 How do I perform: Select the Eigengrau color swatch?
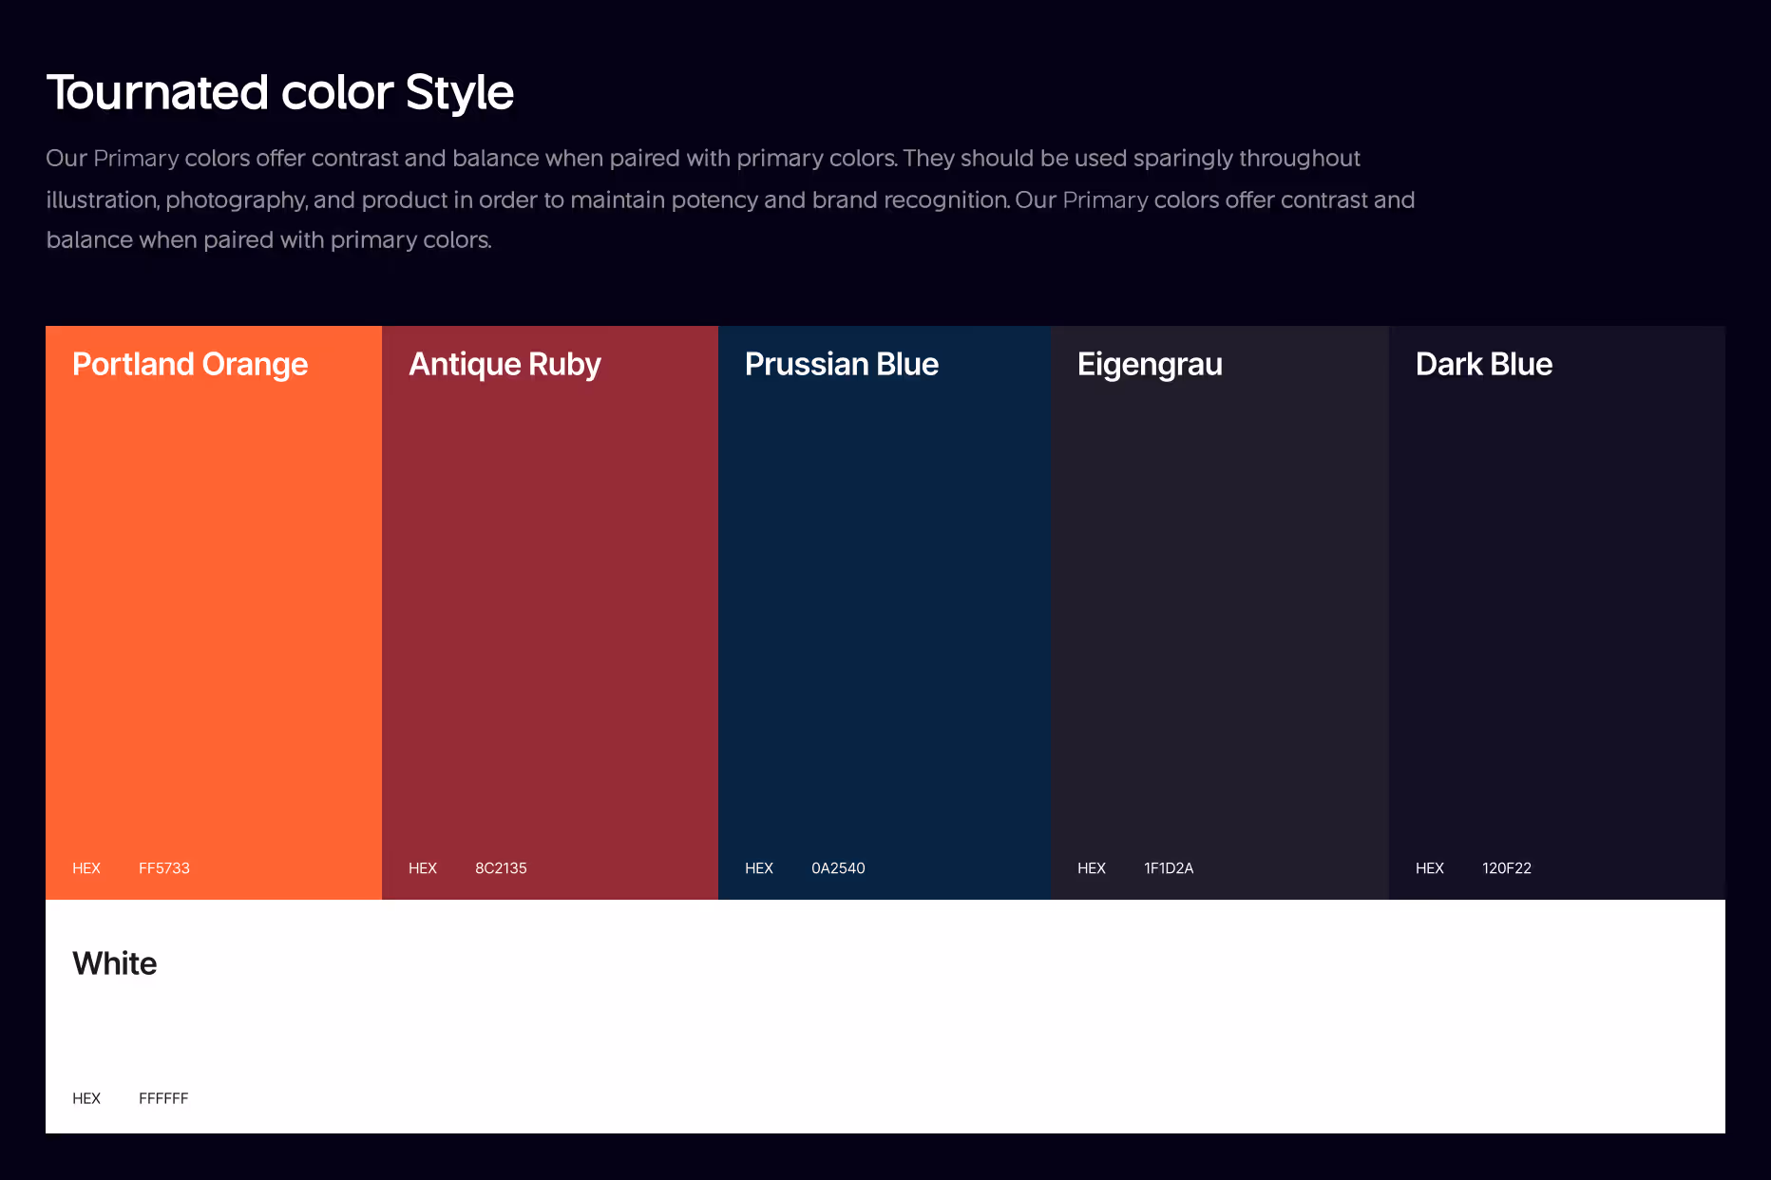pos(1220,613)
